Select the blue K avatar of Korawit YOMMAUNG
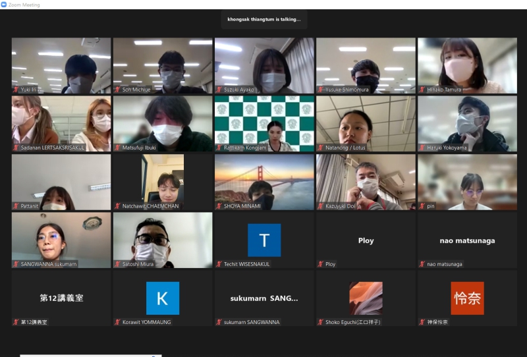Viewport: 527px width, 357px height. 163,298
